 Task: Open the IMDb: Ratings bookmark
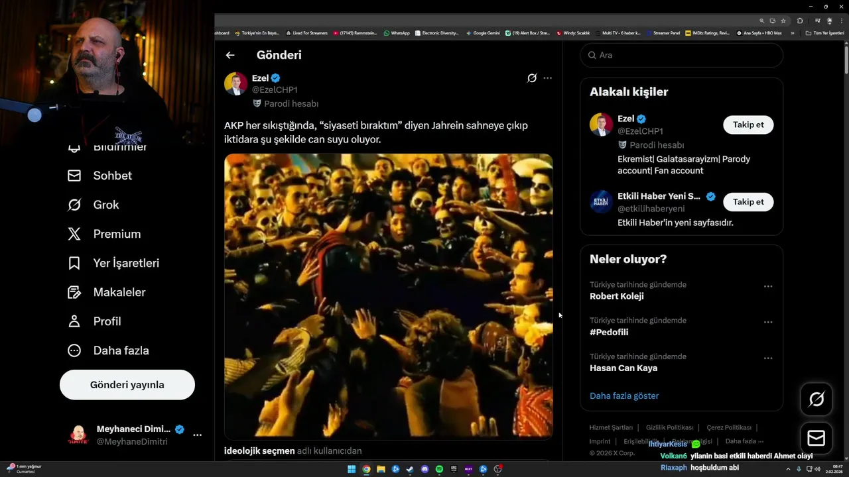tap(708, 32)
